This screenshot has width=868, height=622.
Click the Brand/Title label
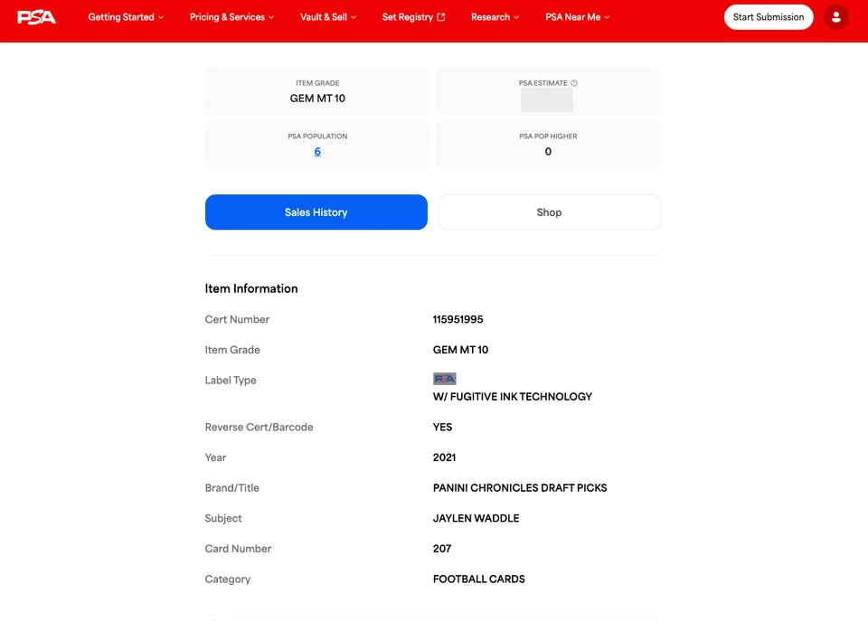232,487
